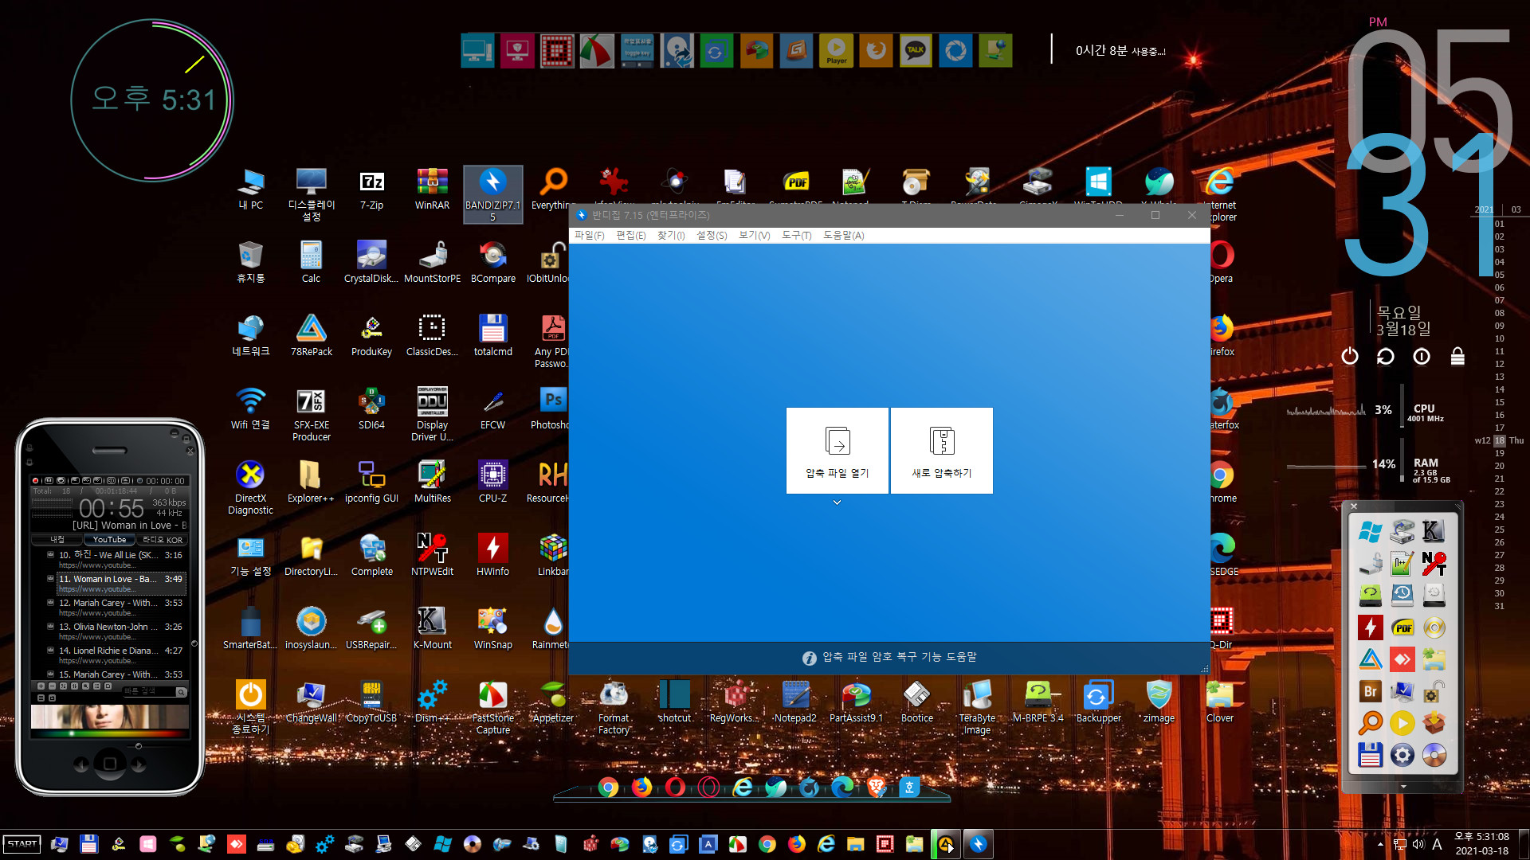Click the NTPWEdit desktop icon
The height and width of the screenshot is (860, 1530).
coord(432,556)
